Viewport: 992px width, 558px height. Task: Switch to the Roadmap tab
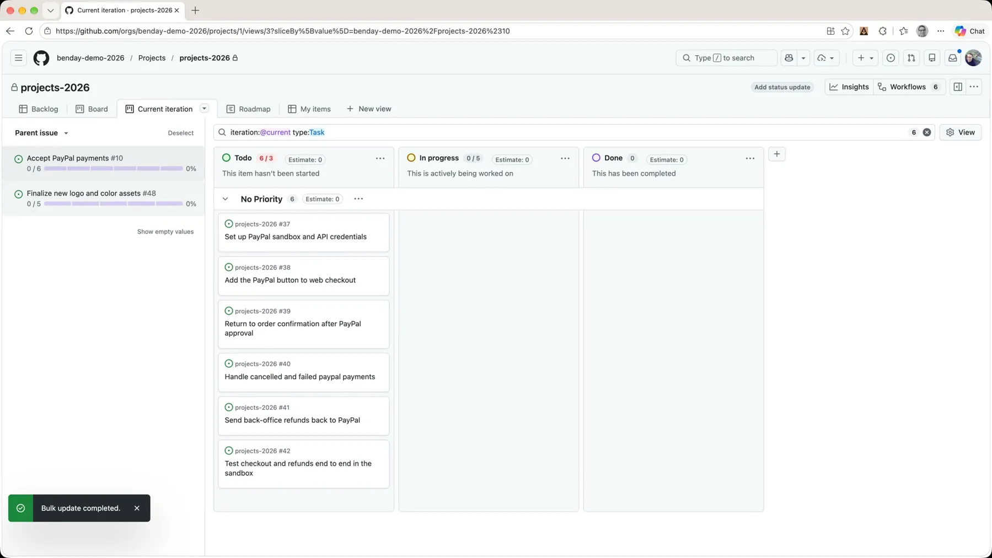click(x=248, y=109)
